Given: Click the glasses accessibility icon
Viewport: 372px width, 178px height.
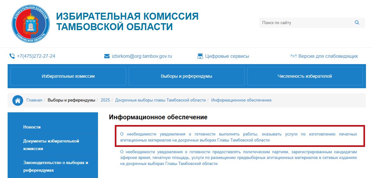Looking at the screenshot, I should (x=293, y=56).
